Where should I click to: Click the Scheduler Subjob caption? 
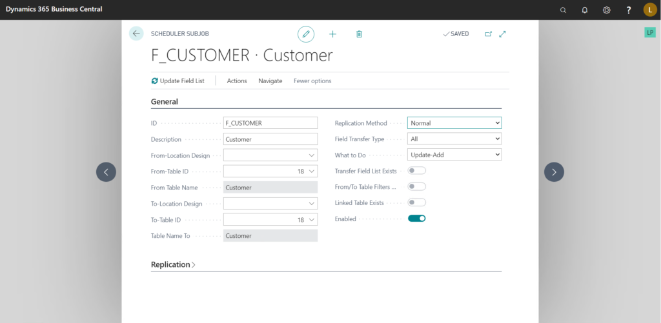pyautogui.click(x=180, y=34)
